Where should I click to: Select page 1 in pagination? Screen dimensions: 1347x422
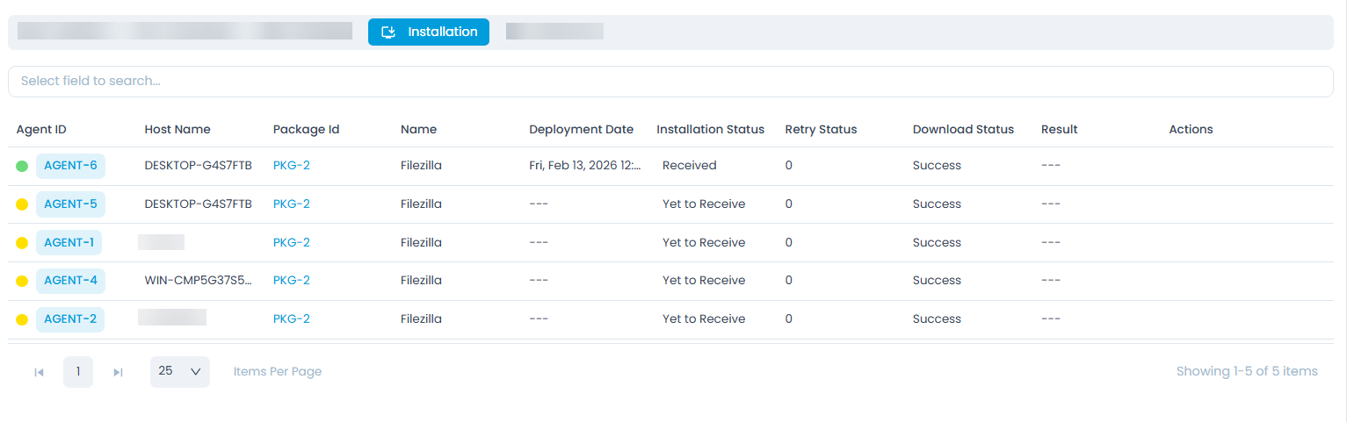(78, 372)
